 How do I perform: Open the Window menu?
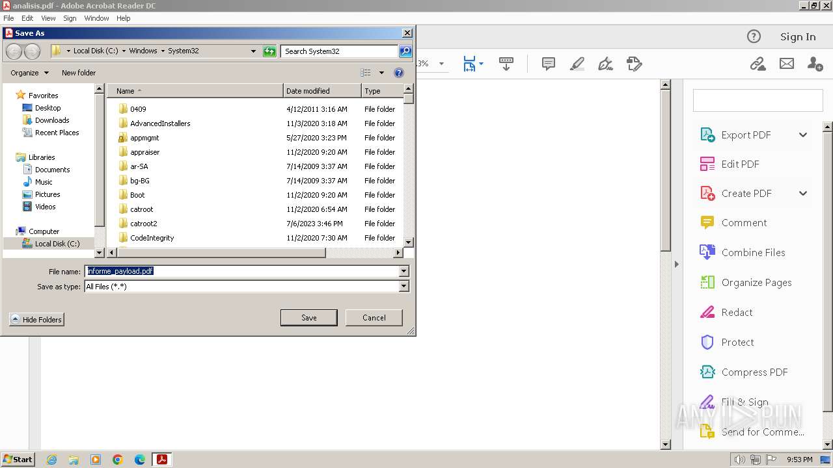96,18
